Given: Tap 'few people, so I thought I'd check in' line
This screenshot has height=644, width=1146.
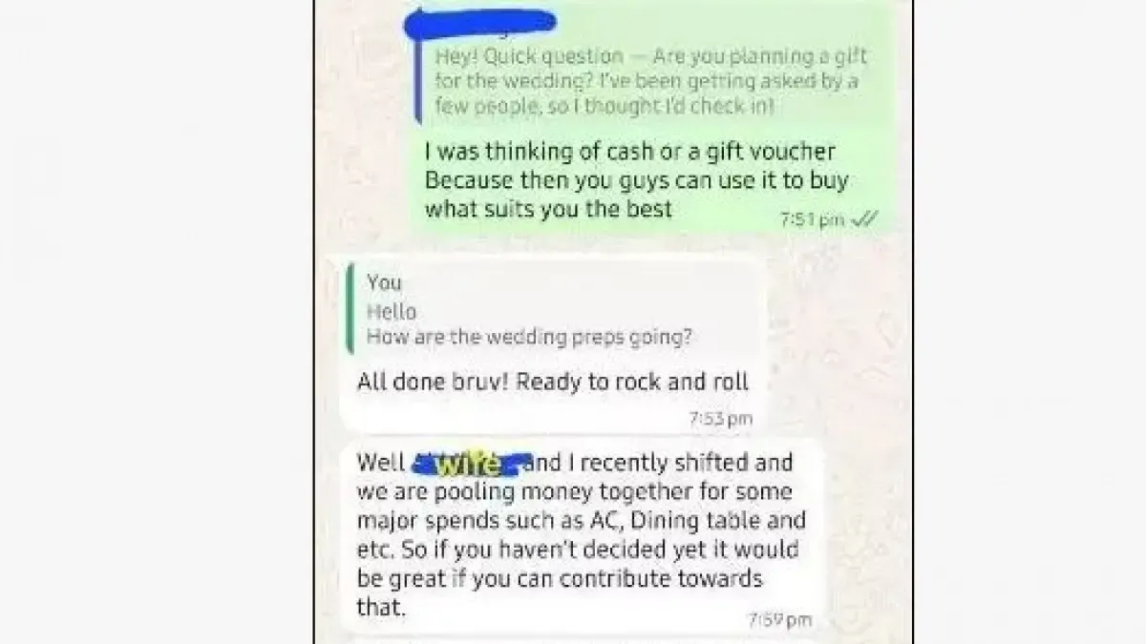Looking at the screenshot, I should [605, 108].
